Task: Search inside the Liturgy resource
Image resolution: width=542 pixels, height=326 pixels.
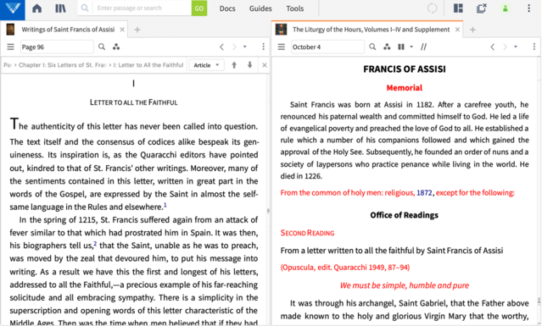Action: click(372, 47)
